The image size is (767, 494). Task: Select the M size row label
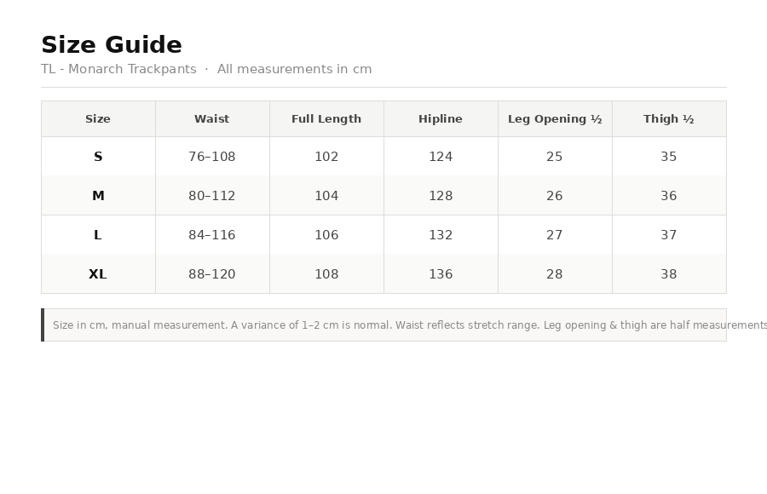[98, 196]
